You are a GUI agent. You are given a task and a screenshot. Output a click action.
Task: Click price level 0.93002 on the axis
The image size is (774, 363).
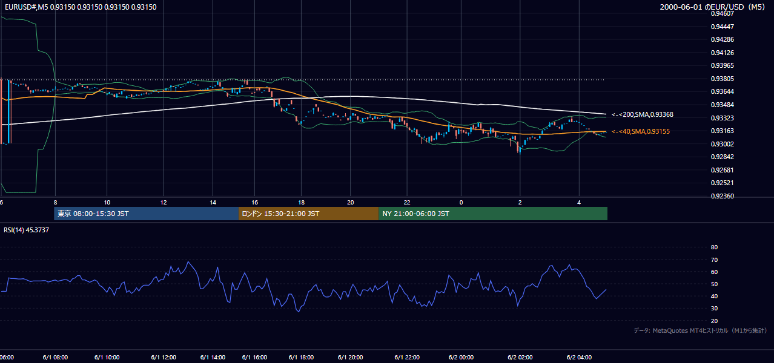coord(722,144)
